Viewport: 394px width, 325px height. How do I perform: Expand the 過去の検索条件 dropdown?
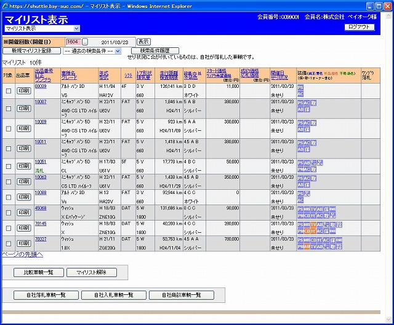tap(92, 51)
